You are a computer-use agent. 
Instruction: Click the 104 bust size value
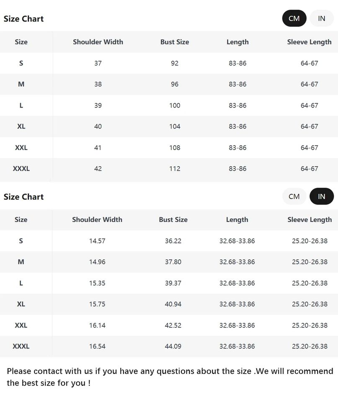(x=175, y=126)
